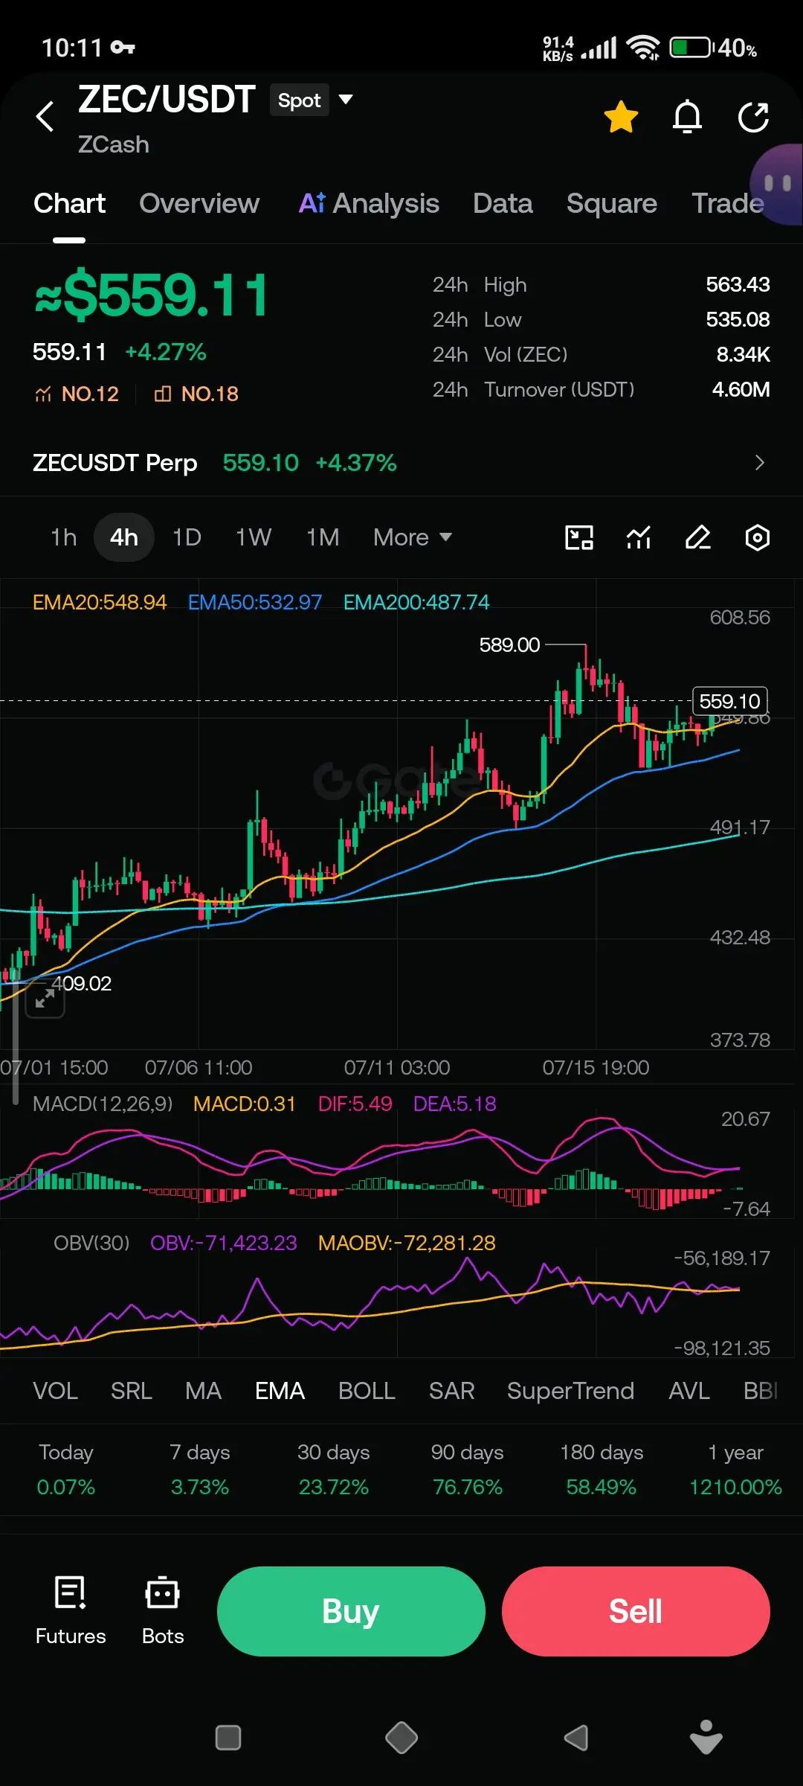Enable the BOLL indicator
This screenshot has width=803, height=1786.
[367, 1391]
